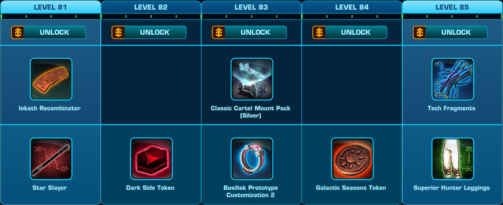Viewport: 503px width, 205px height.
Task: Select the Dark Side Token icon
Action: (x=151, y=159)
